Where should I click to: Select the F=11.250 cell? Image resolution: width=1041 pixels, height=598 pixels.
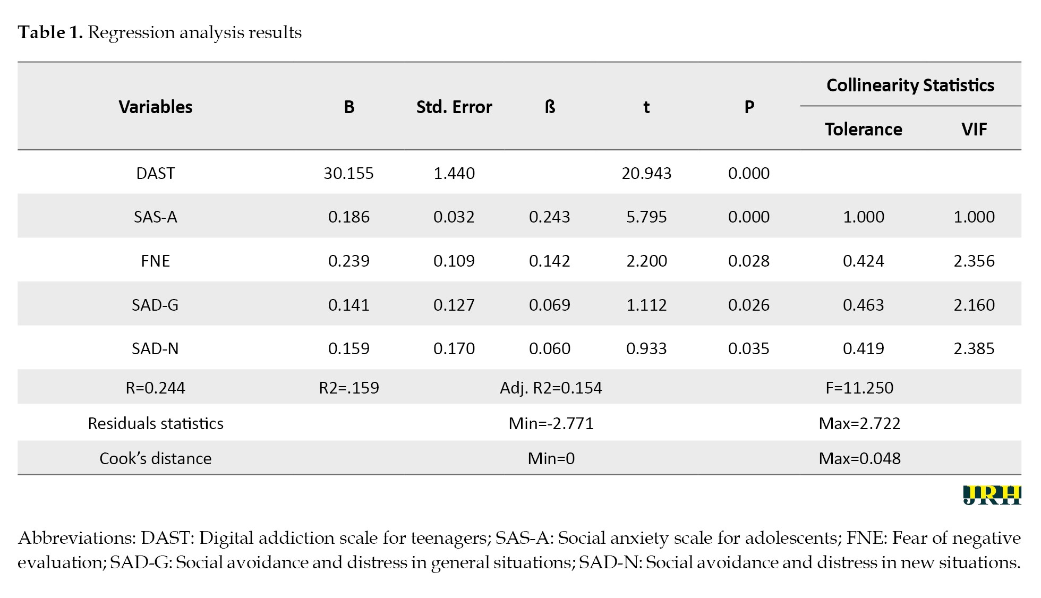tap(859, 388)
